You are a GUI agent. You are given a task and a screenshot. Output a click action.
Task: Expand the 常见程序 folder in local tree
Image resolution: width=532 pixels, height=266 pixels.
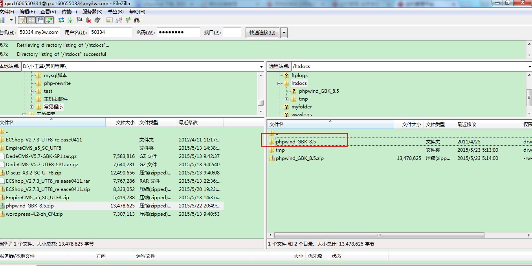32,107
